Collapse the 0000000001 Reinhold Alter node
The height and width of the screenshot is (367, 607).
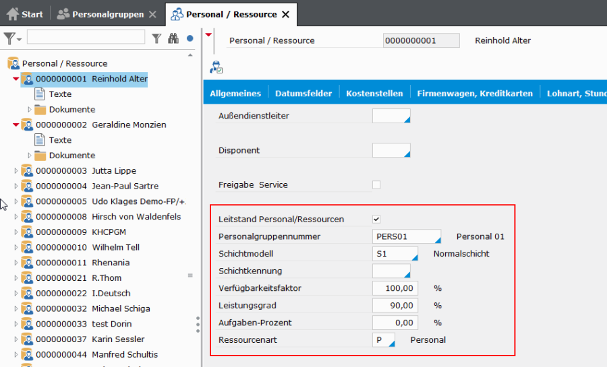click(16, 79)
